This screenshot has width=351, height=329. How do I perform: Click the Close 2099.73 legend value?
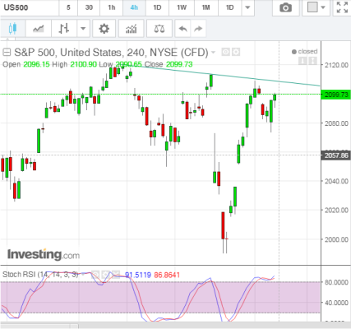pyautogui.click(x=179, y=64)
